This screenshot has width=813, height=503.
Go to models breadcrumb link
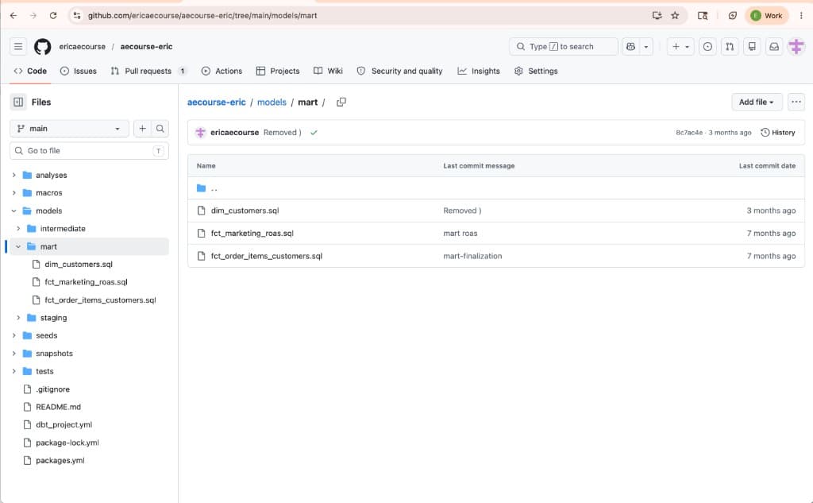pyautogui.click(x=272, y=103)
